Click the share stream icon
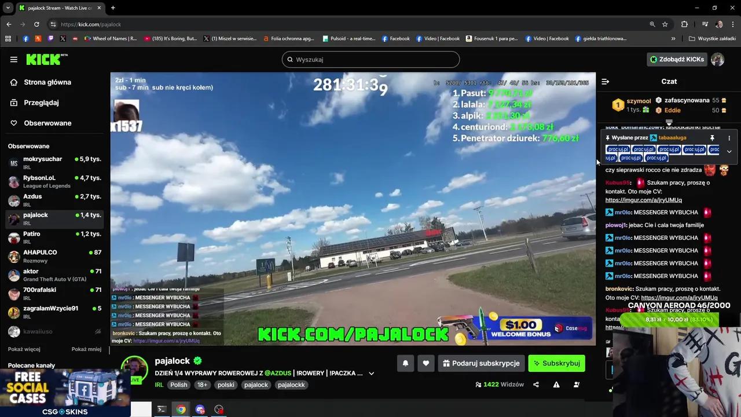The height and width of the screenshot is (417, 741). point(536,385)
